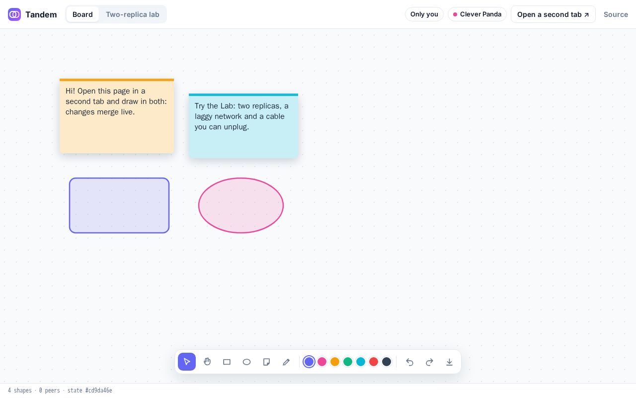Select the cyan Lab sticky note
636x398 pixels.
click(243, 126)
